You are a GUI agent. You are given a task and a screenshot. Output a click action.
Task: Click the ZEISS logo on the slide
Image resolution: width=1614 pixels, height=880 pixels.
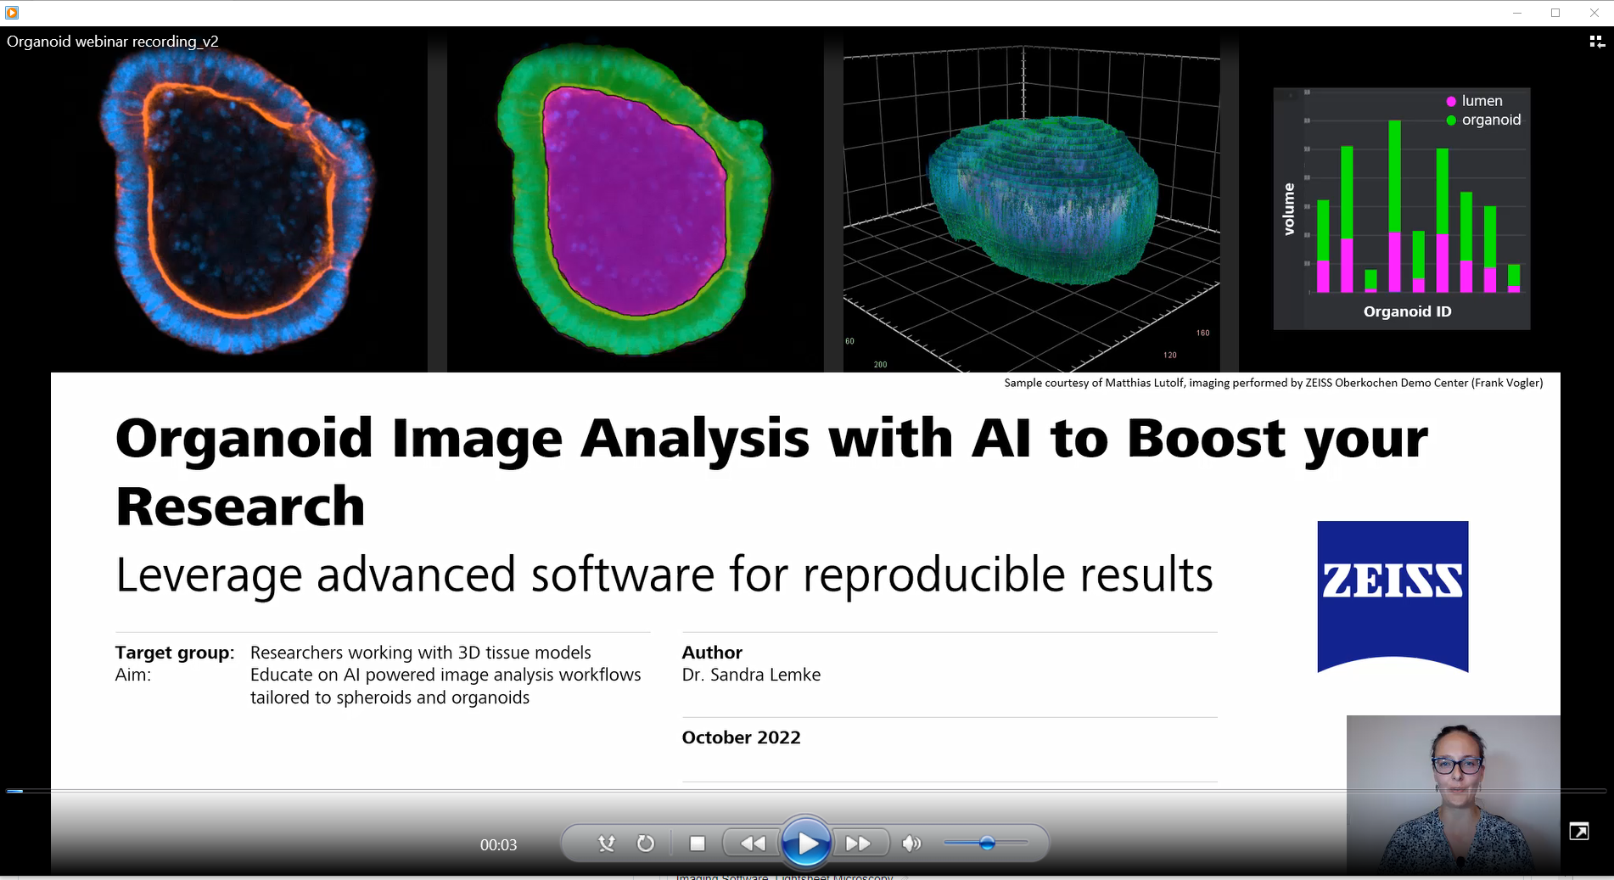pyautogui.click(x=1392, y=596)
